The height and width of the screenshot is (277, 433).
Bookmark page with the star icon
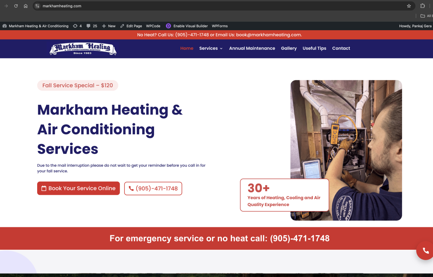(x=409, y=6)
